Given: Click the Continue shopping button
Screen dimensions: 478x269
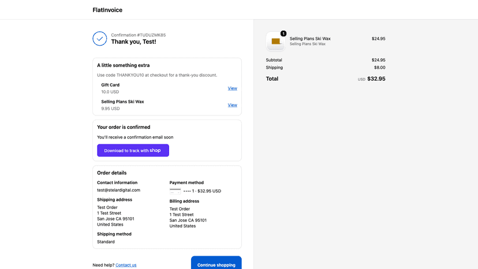Looking at the screenshot, I should click(216, 264).
